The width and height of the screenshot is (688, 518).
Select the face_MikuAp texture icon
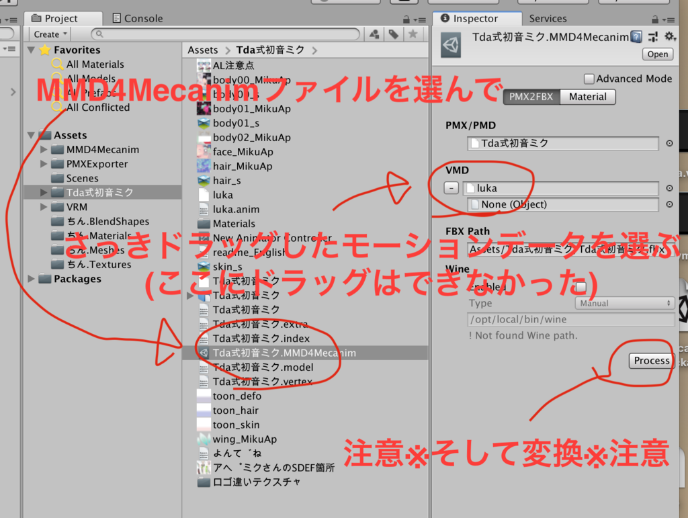[204, 152]
